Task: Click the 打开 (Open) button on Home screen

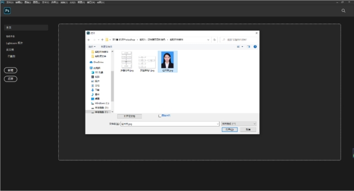Action: pyautogui.click(x=11, y=79)
